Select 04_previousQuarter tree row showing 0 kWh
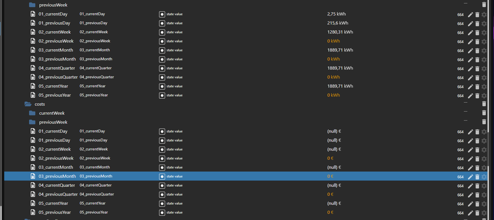The image size is (494, 220). click(x=58, y=77)
